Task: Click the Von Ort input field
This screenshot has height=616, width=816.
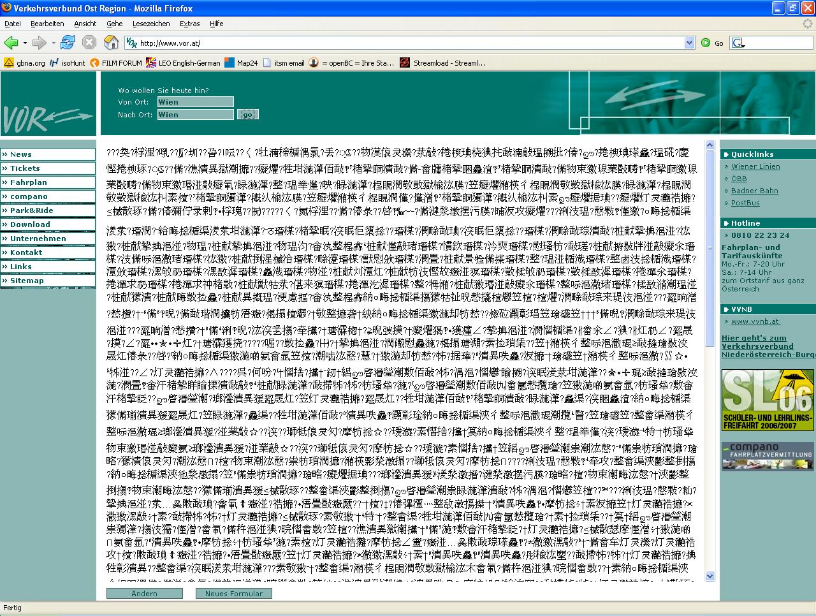Action: 196,102
